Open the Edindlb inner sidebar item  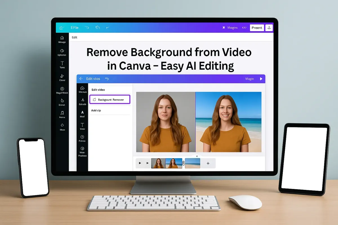pyautogui.click(x=83, y=102)
